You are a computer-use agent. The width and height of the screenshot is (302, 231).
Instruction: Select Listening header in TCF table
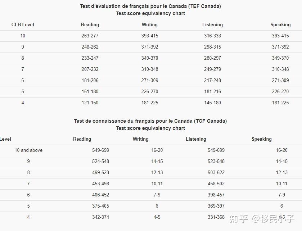196,139
